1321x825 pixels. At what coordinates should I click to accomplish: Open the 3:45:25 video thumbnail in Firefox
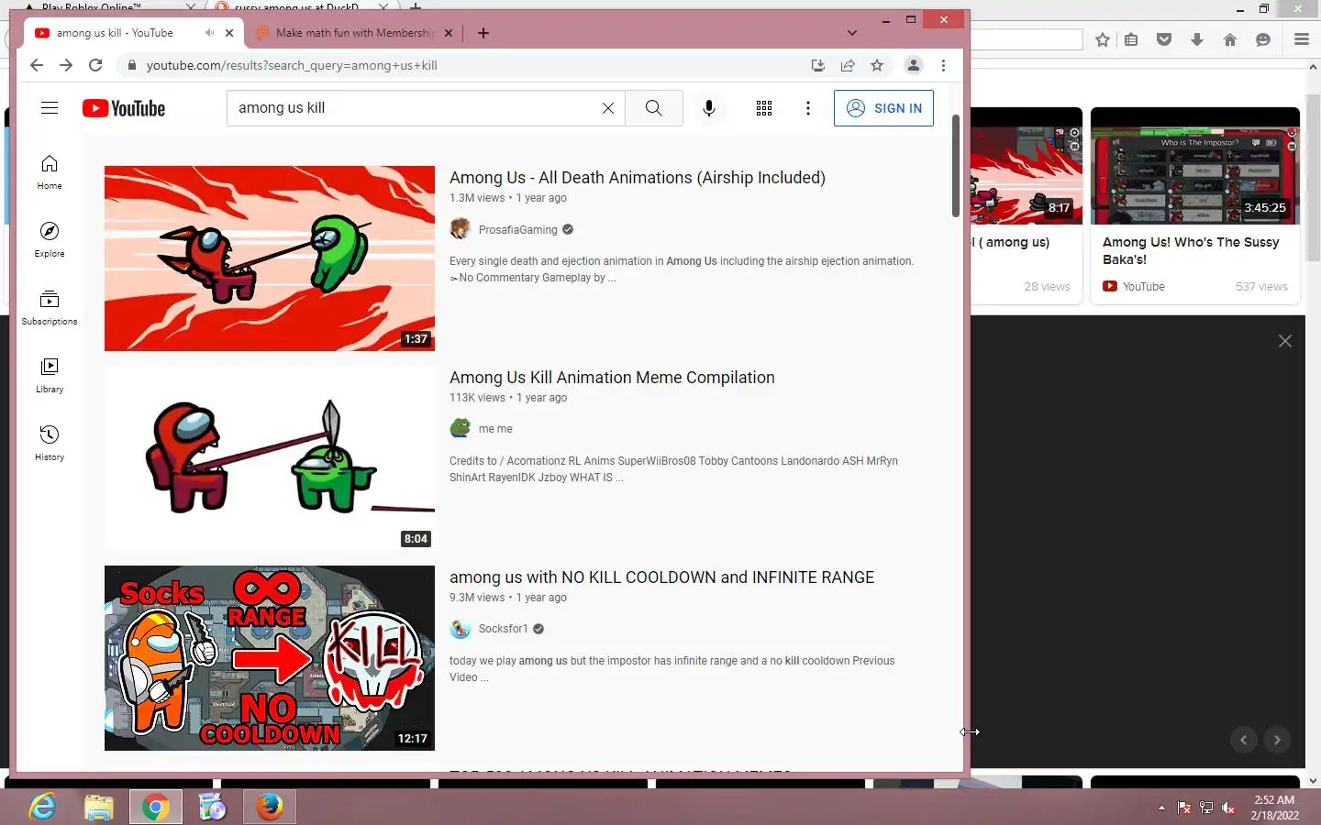tap(1195, 166)
